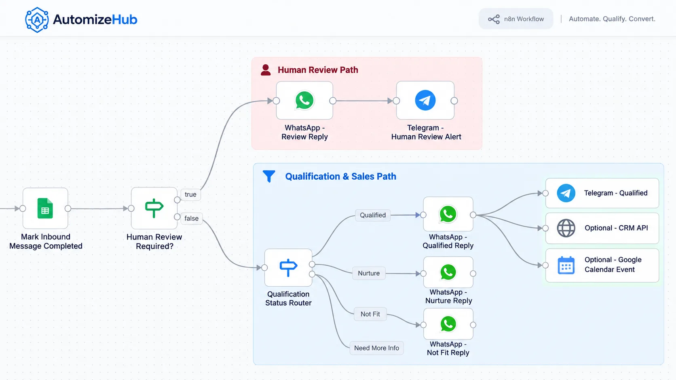Image resolution: width=676 pixels, height=380 pixels.
Task: Click the funnel icon in Qualification & Sales Path
Action: click(269, 176)
